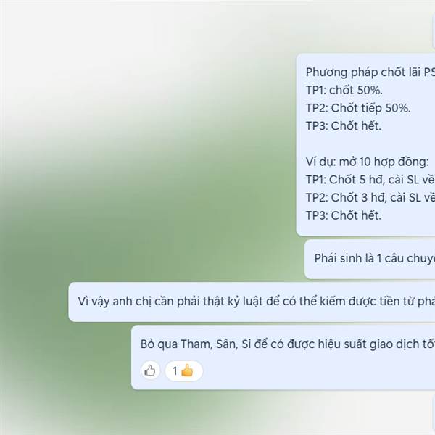Click the 'Ví dụ: mở 10 hợp đồng:' line
Image resolution: width=435 pixels, height=435 pixels.
click(x=368, y=162)
